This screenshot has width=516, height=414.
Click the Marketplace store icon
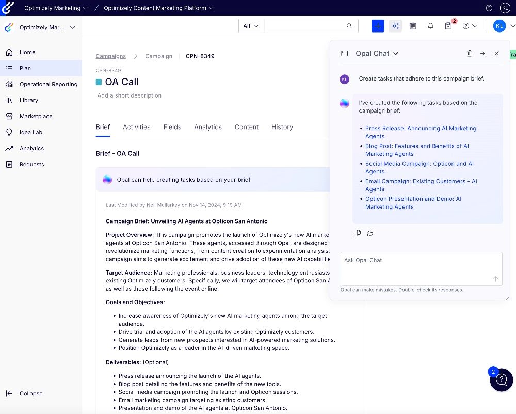click(x=9, y=116)
